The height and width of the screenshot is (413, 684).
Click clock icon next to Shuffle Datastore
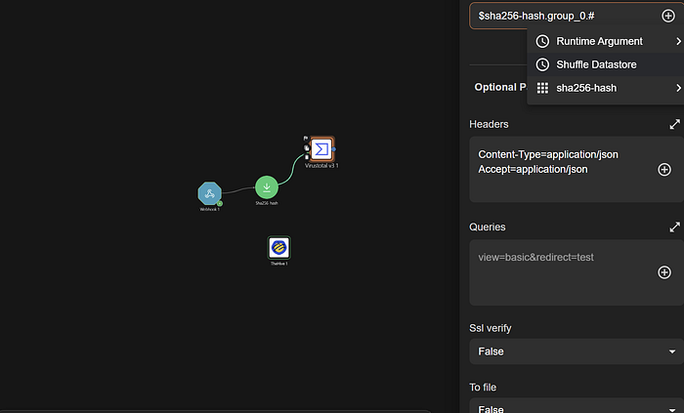(x=542, y=64)
